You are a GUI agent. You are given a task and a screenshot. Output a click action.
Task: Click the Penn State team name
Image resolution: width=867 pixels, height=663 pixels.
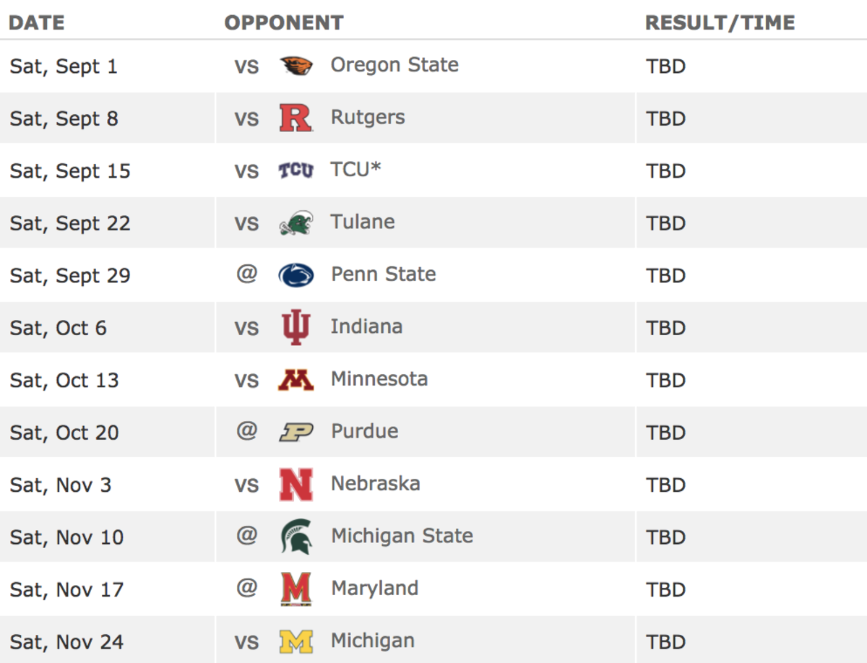tap(383, 274)
